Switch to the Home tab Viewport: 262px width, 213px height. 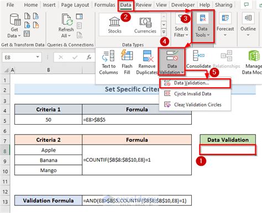coord(31,5)
